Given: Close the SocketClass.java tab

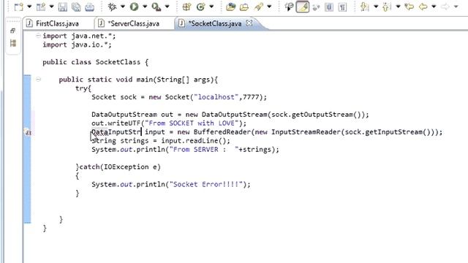Looking at the screenshot, I should (x=249, y=23).
